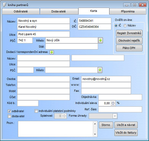This screenshot has width=149, height=141.
Task: Click the app logo icon in title bar
Action: pyautogui.click(x=5, y=5)
